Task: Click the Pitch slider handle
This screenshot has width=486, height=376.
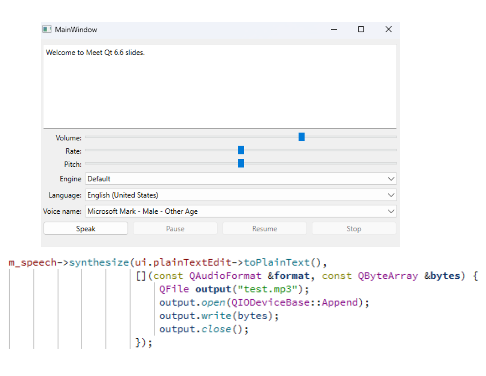Action: pyautogui.click(x=241, y=163)
